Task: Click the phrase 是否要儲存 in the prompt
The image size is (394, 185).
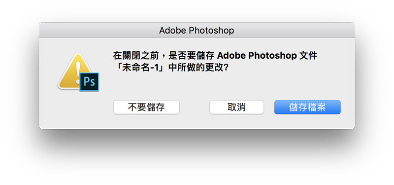Action: (190, 56)
